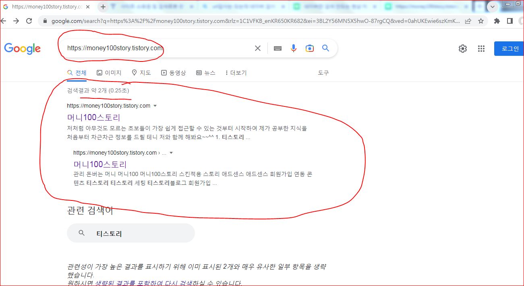Click the 로그인 sign-in button
The height and width of the screenshot is (286, 524).
pyautogui.click(x=510, y=49)
